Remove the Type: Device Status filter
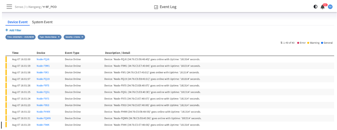This screenshot has height=130, width=337. point(59,37)
